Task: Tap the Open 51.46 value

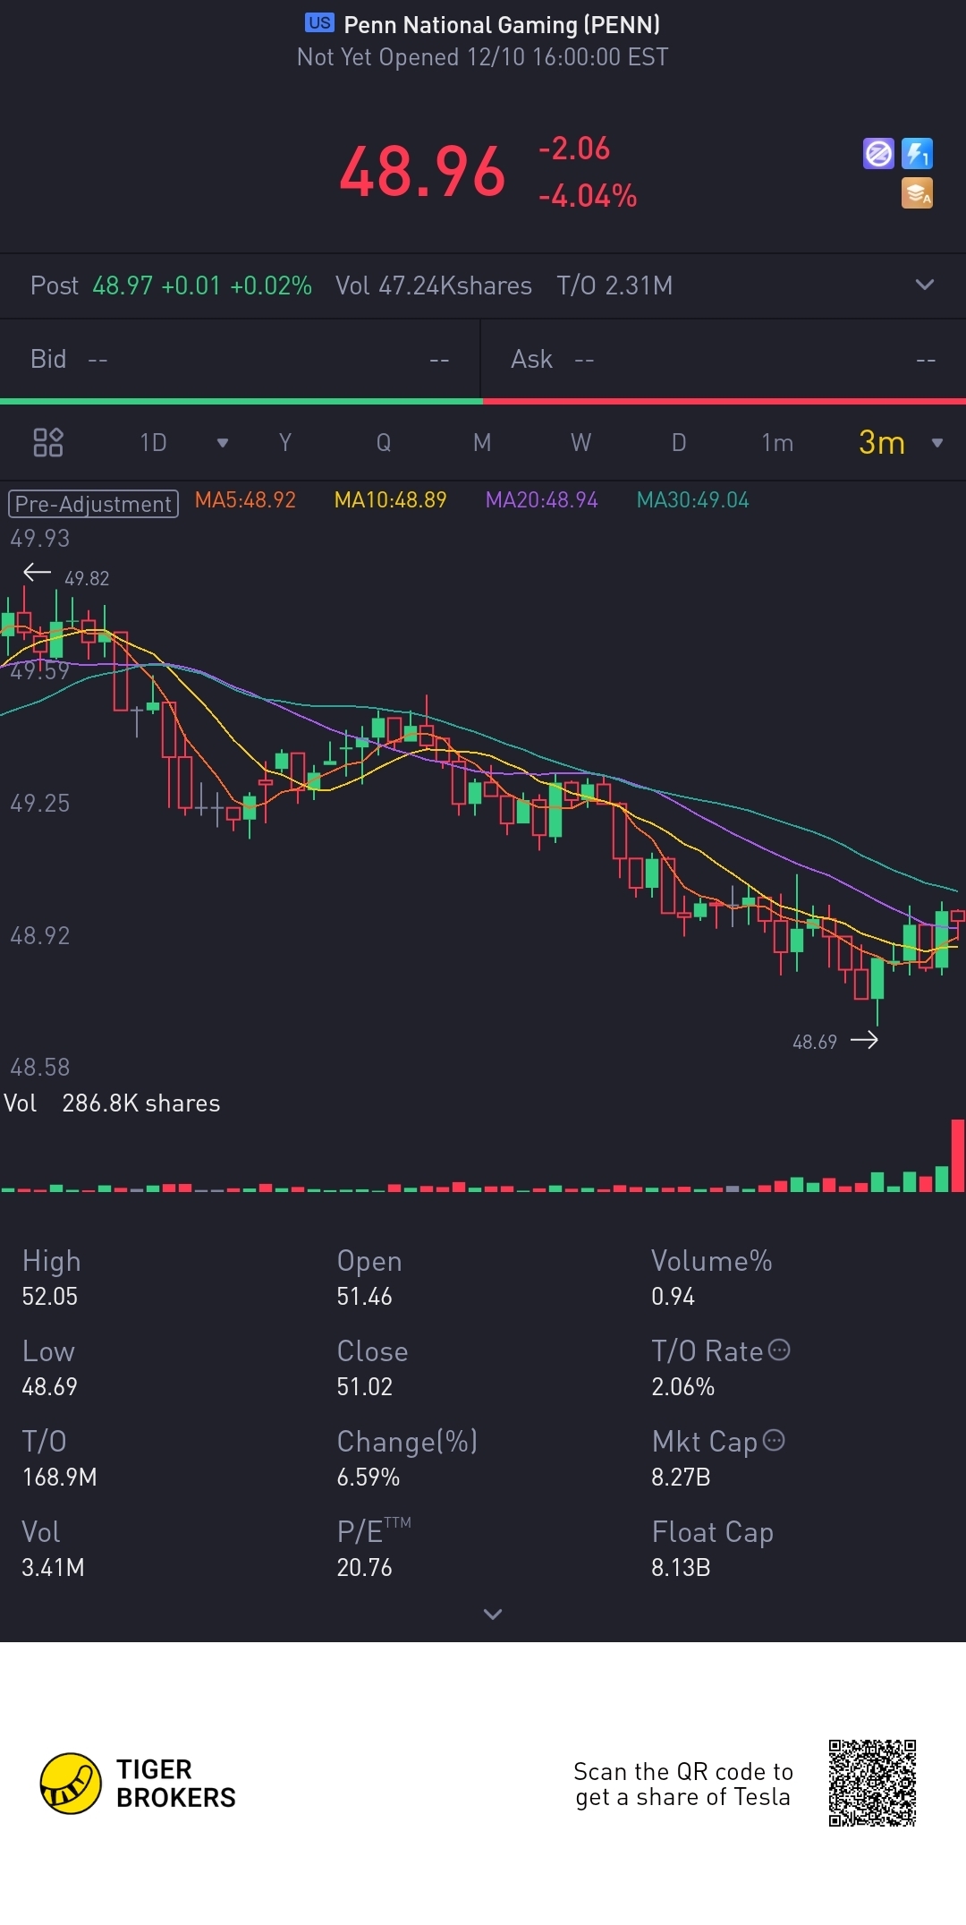Action: coord(364,1296)
